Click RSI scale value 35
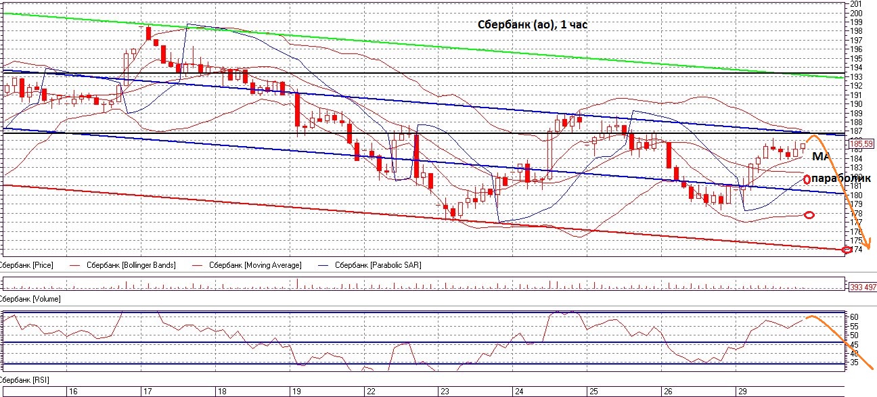Image resolution: width=877 pixels, height=397 pixels. pos(855,363)
